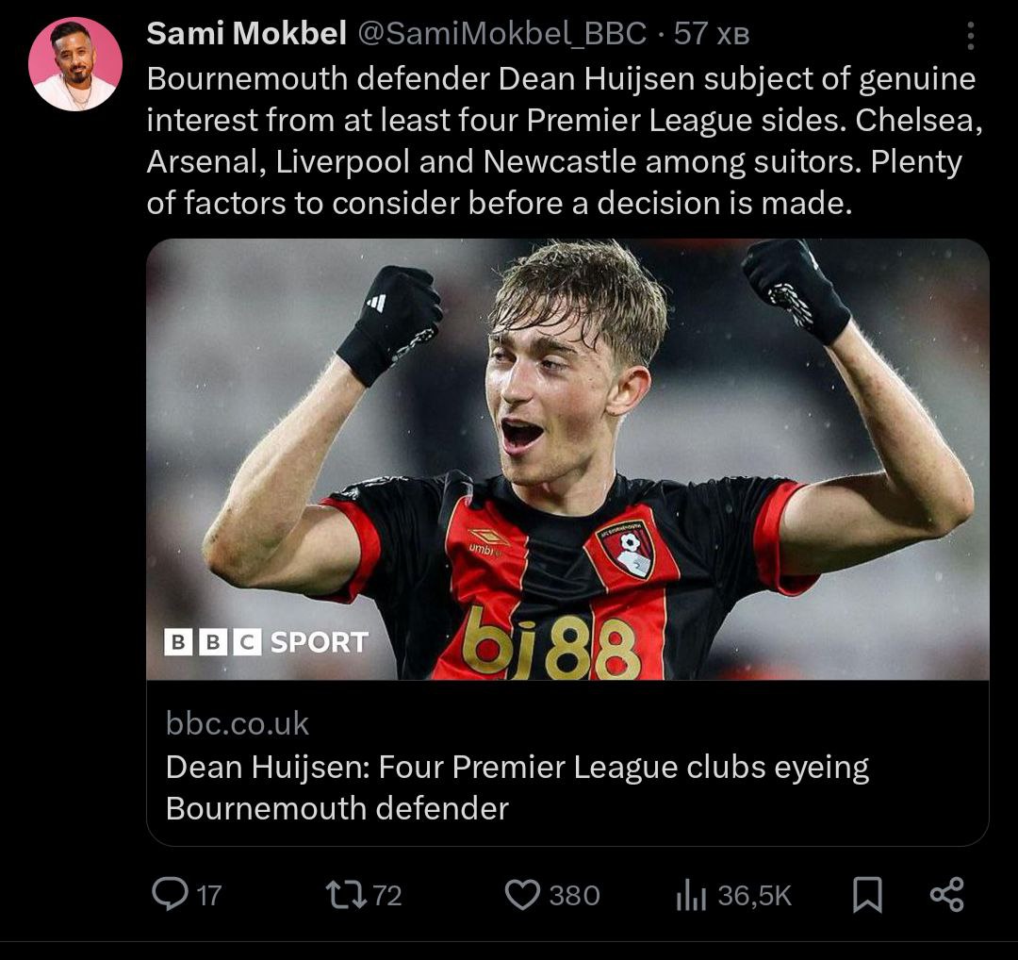Click the retweet count 72
This screenshot has width=1018, height=960.
coord(387,895)
